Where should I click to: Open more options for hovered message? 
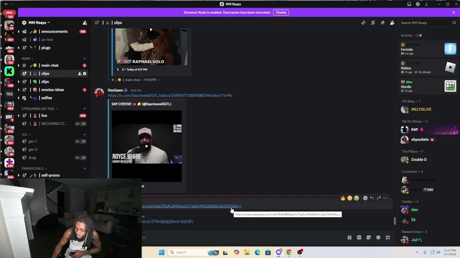(386, 198)
